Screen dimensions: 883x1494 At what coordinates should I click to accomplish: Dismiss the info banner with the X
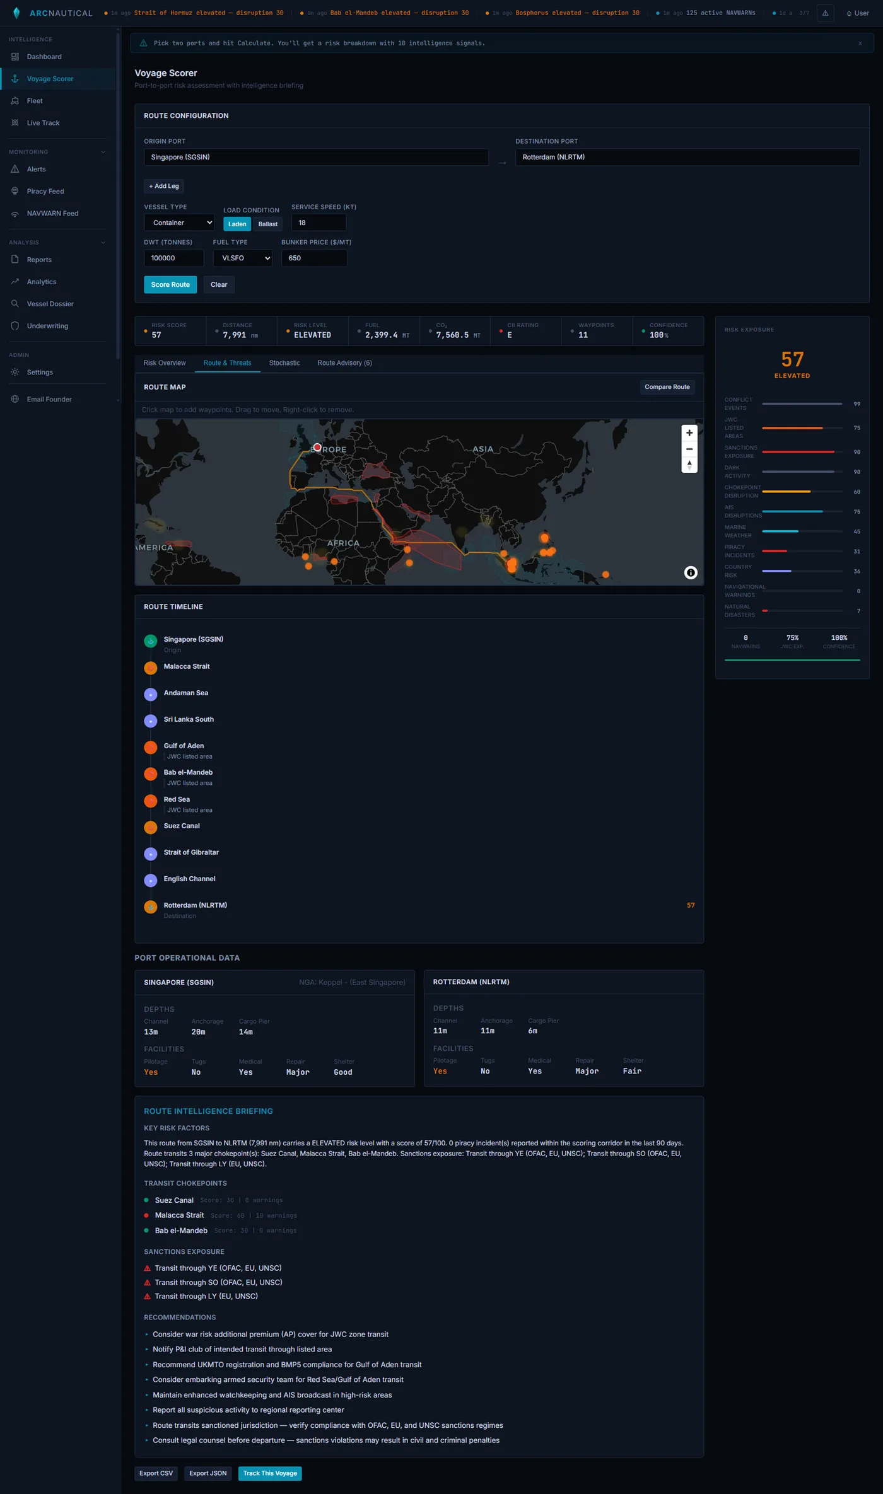(x=860, y=43)
